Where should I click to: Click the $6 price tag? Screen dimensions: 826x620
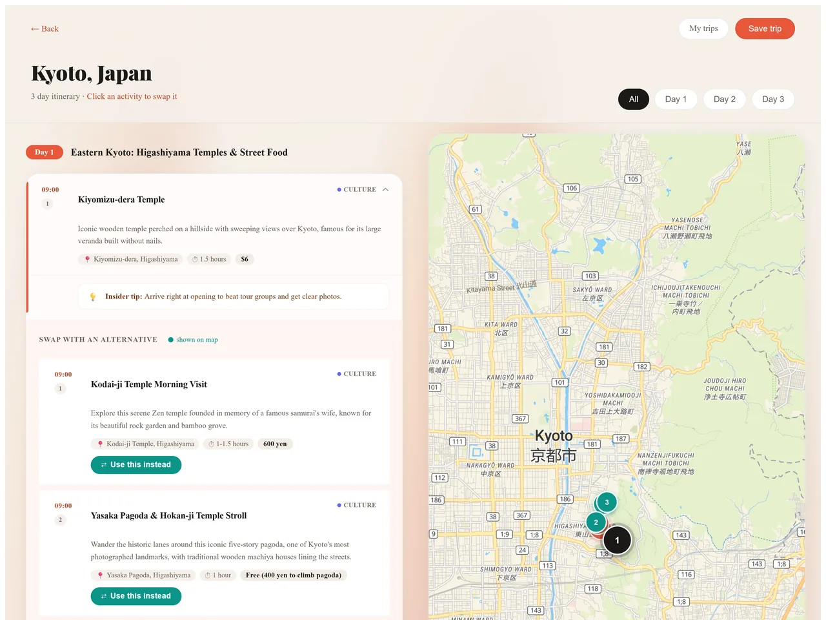coord(245,259)
